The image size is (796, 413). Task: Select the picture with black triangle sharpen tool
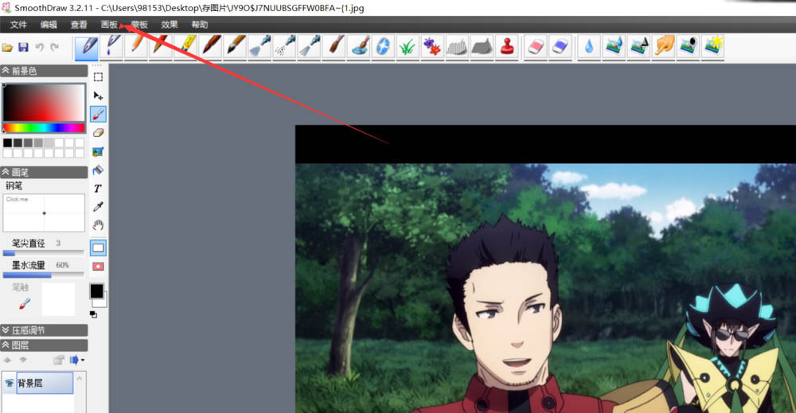coord(638,47)
